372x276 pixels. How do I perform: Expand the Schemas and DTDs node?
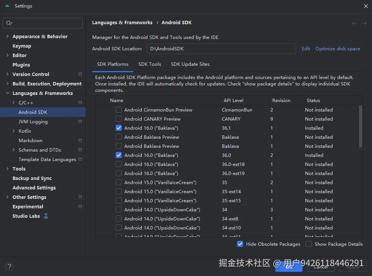[x=14, y=150]
